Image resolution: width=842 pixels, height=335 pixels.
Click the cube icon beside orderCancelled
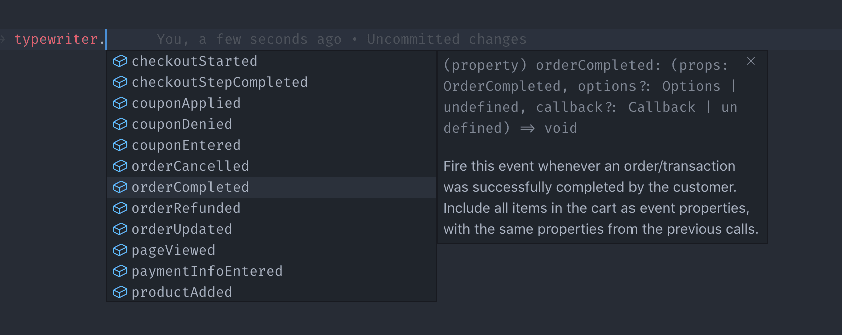coord(120,166)
